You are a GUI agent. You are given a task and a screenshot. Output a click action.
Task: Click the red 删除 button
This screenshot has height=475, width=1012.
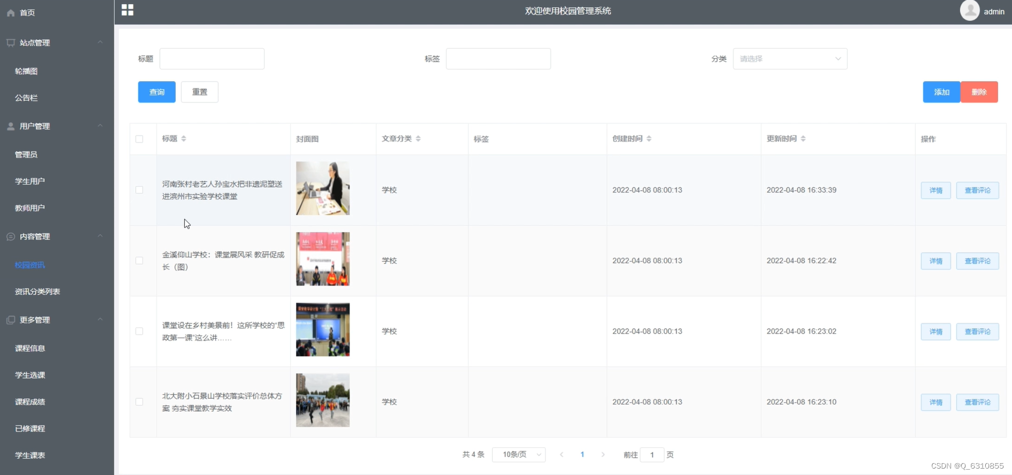point(979,92)
